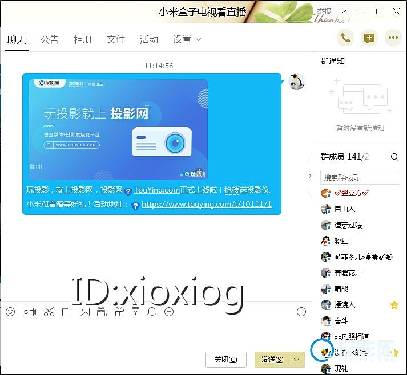The image size is (407, 375).
Task: Click the 关闭(C) button
Action: pyautogui.click(x=226, y=360)
